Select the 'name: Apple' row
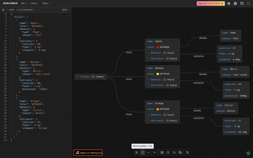Viewport: 253px width, 158px height. 162,41
